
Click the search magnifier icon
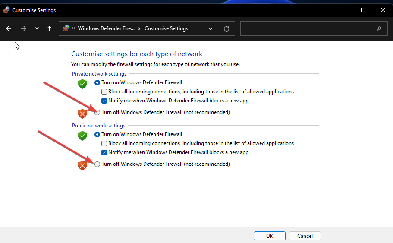[379, 29]
